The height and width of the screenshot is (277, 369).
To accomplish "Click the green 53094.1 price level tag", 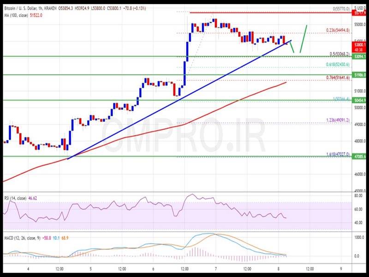I will click(x=360, y=56).
